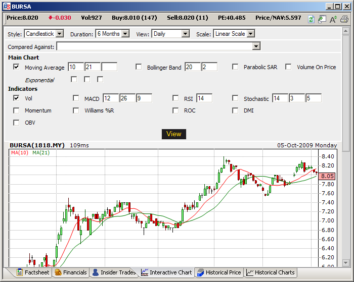This screenshot has height=282, width=354.
Task: Open the View dropdown showing Daily
Action: coord(170,34)
